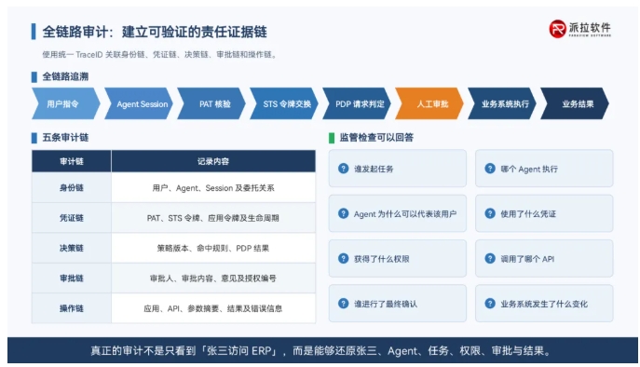Click the 获得了什么权限 card text
The height and width of the screenshot is (367, 640).
pyautogui.click(x=382, y=259)
